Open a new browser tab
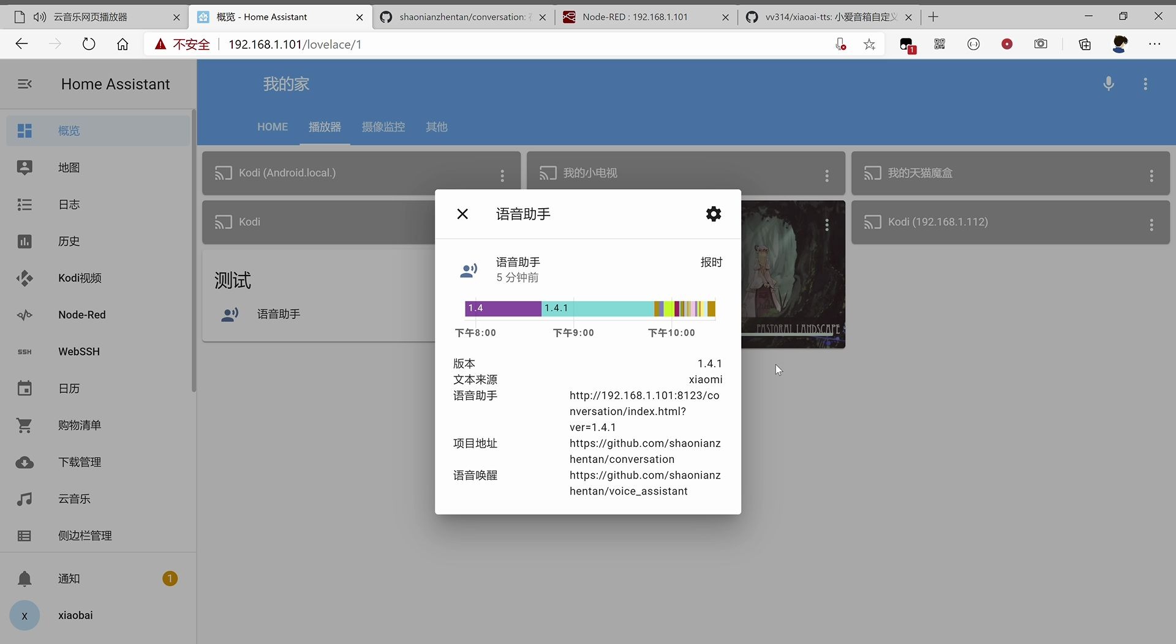 click(933, 17)
